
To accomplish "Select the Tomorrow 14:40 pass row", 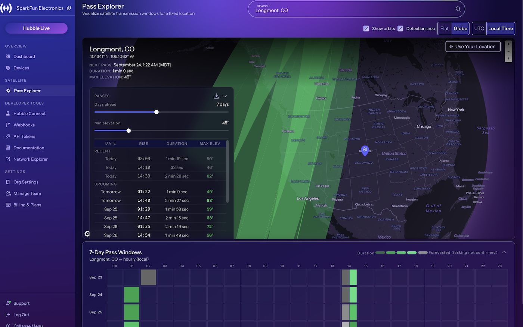I will coord(160,201).
